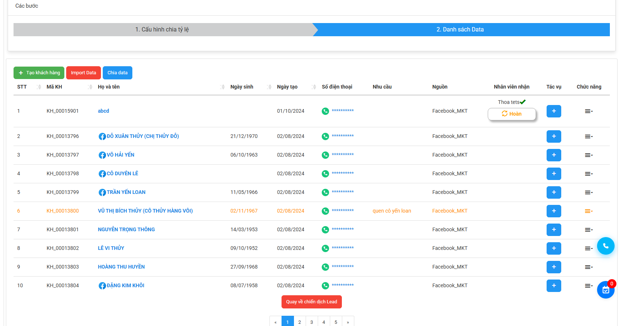The width and height of the screenshot is (619, 326).
Task: Add task for KH_00013797 with plus button
Action: click(x=554, y=155)
